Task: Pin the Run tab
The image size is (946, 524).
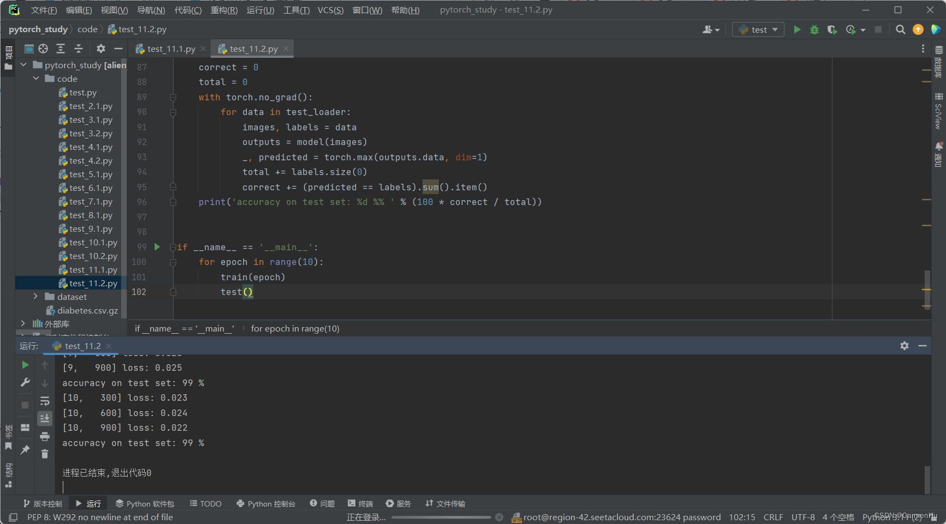Action: pyautogui.click(x=25, y=450)
